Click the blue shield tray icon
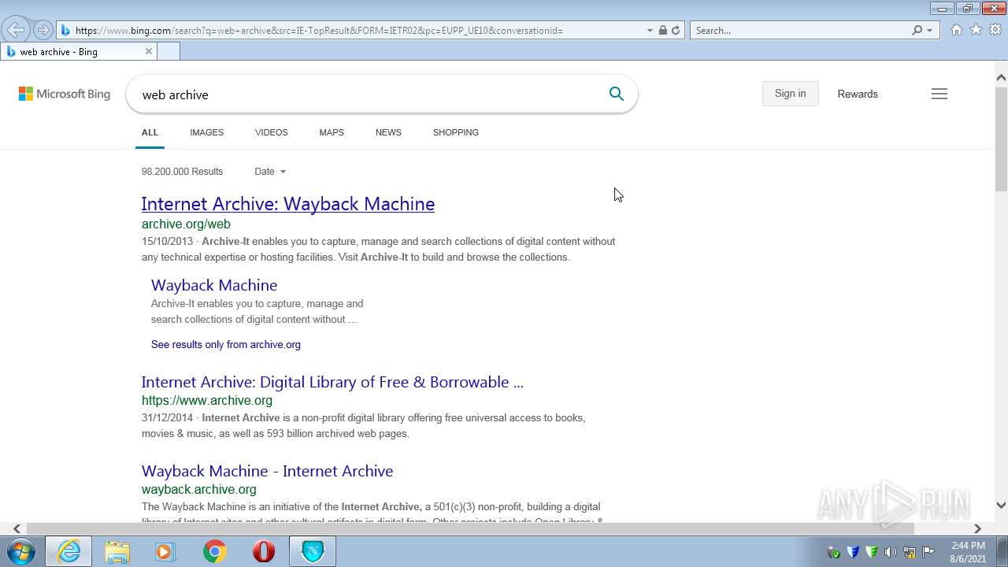 pos(853,552)
